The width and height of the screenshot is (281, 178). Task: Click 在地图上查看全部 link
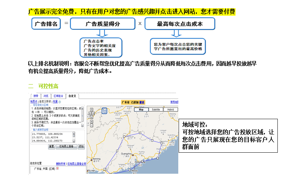click(77, 164)
